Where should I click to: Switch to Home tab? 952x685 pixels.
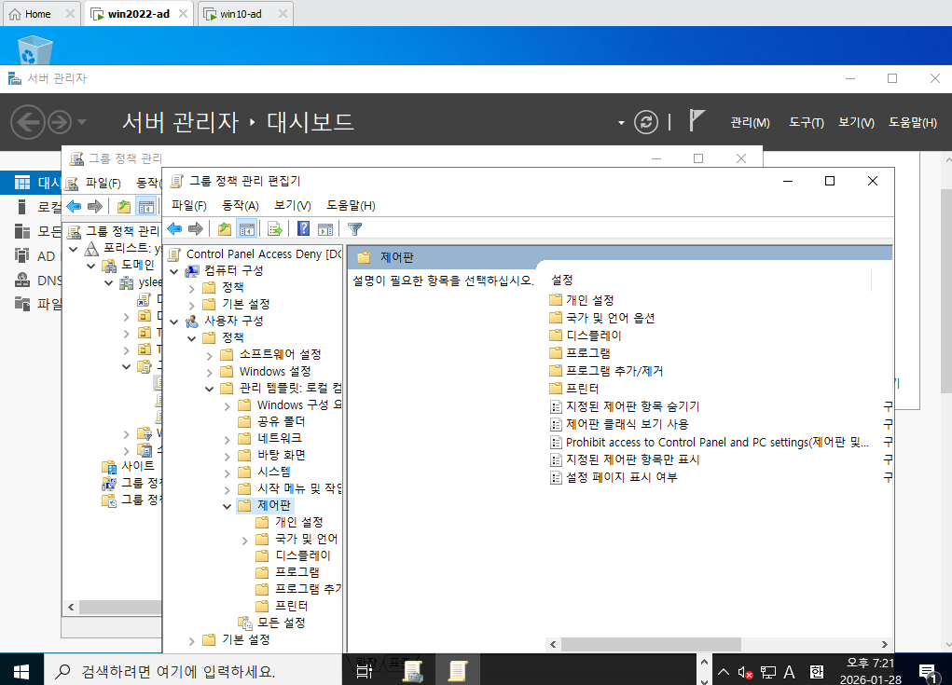click(x=37, y=14)
